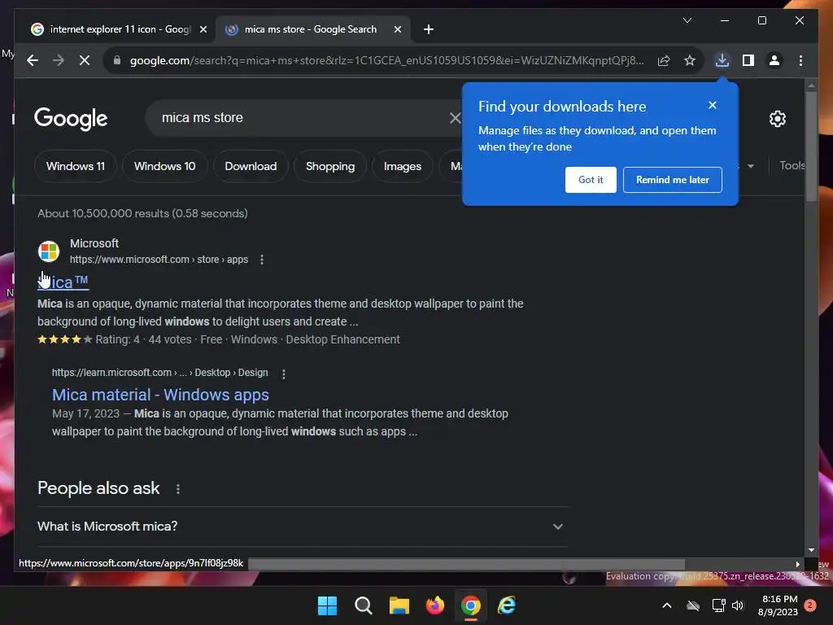Click Remind me later

pyautogui.click(x=673, y=180)
